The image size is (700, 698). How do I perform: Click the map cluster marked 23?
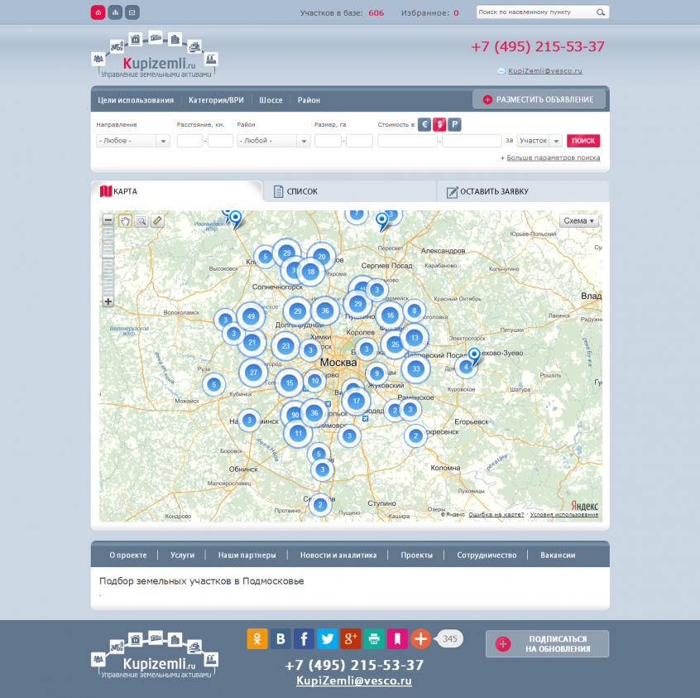click(285, 345)
